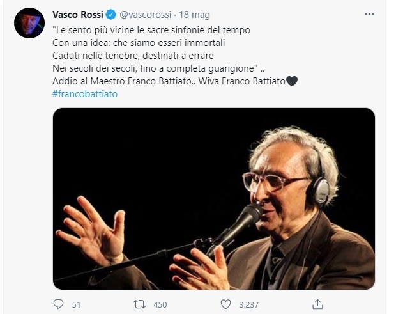396x314 pixels.
Task: Click the 3.237 likes count
Action: 249,304
